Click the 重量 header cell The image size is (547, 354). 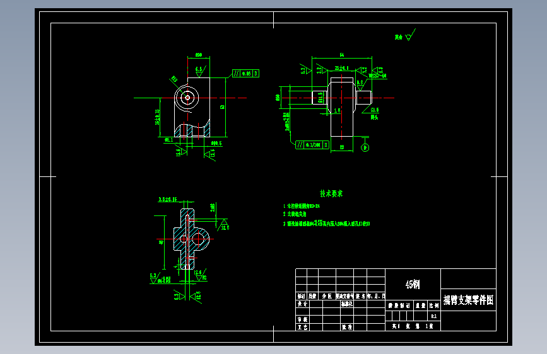coord(421,305)
